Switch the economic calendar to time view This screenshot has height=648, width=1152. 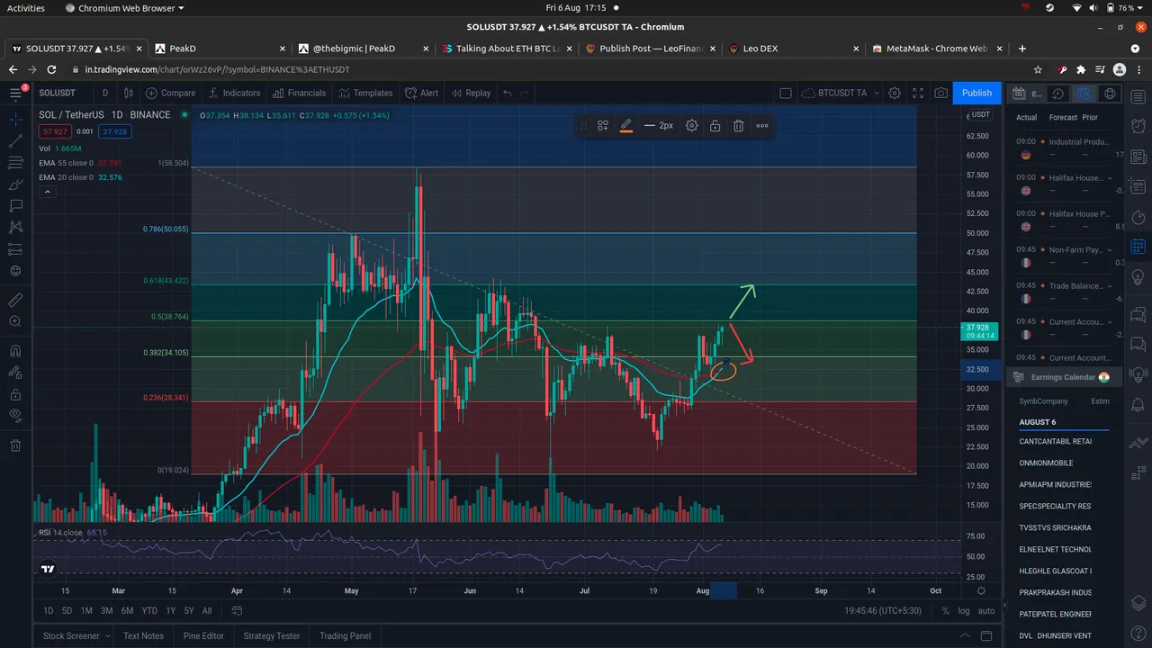(1058, 94)
